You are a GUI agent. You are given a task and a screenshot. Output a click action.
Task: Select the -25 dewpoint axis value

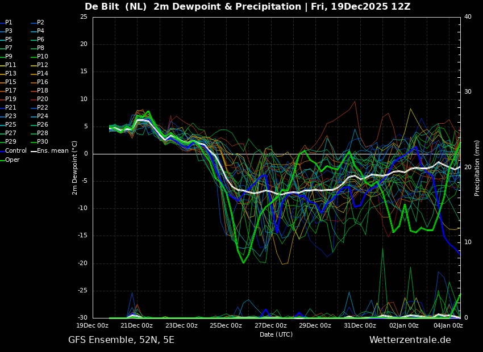(x=82, y=291)
